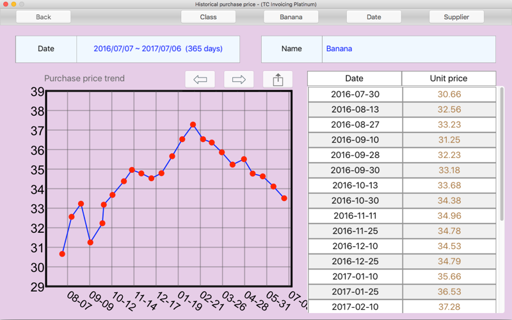Click the 33.23 unit price value

pos(449,125)
